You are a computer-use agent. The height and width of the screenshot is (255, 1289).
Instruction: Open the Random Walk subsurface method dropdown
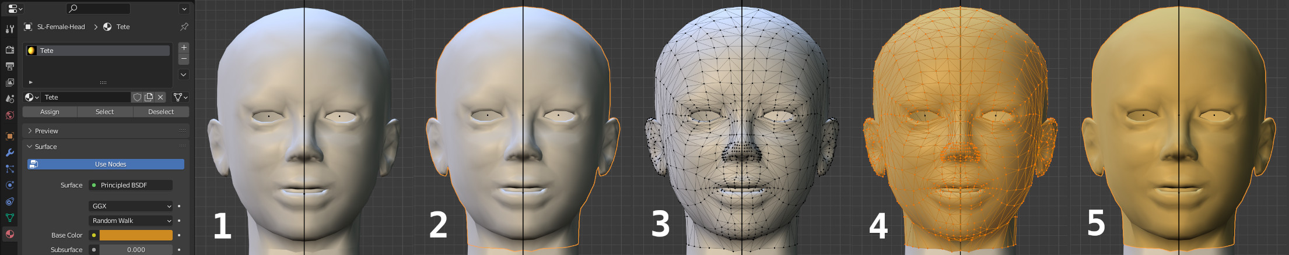pyautogui.click(x=131, y=221)
